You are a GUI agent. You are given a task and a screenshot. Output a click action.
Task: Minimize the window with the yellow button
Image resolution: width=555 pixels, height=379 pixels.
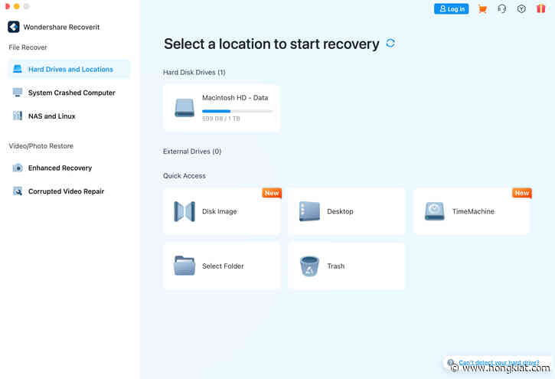point(17,6)
